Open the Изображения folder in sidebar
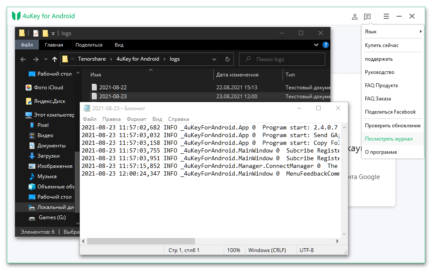The image size is (432, 270). tap(51, 166)
